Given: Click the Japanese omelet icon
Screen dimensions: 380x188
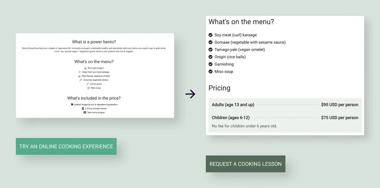Looking at the screenshot, I should pos(79,76).
